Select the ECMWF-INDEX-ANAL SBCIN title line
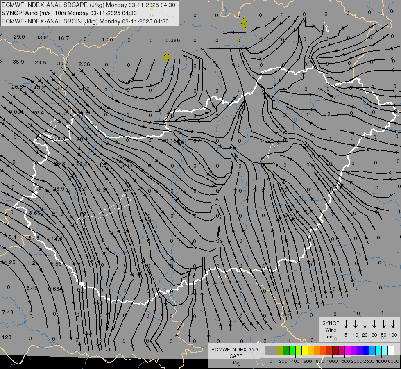The width and height of the screenshot is (401, 369). coord(85,21)
